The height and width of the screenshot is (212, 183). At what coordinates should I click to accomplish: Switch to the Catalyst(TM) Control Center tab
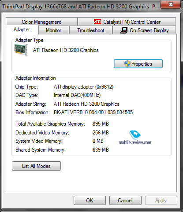pos(127,22)
